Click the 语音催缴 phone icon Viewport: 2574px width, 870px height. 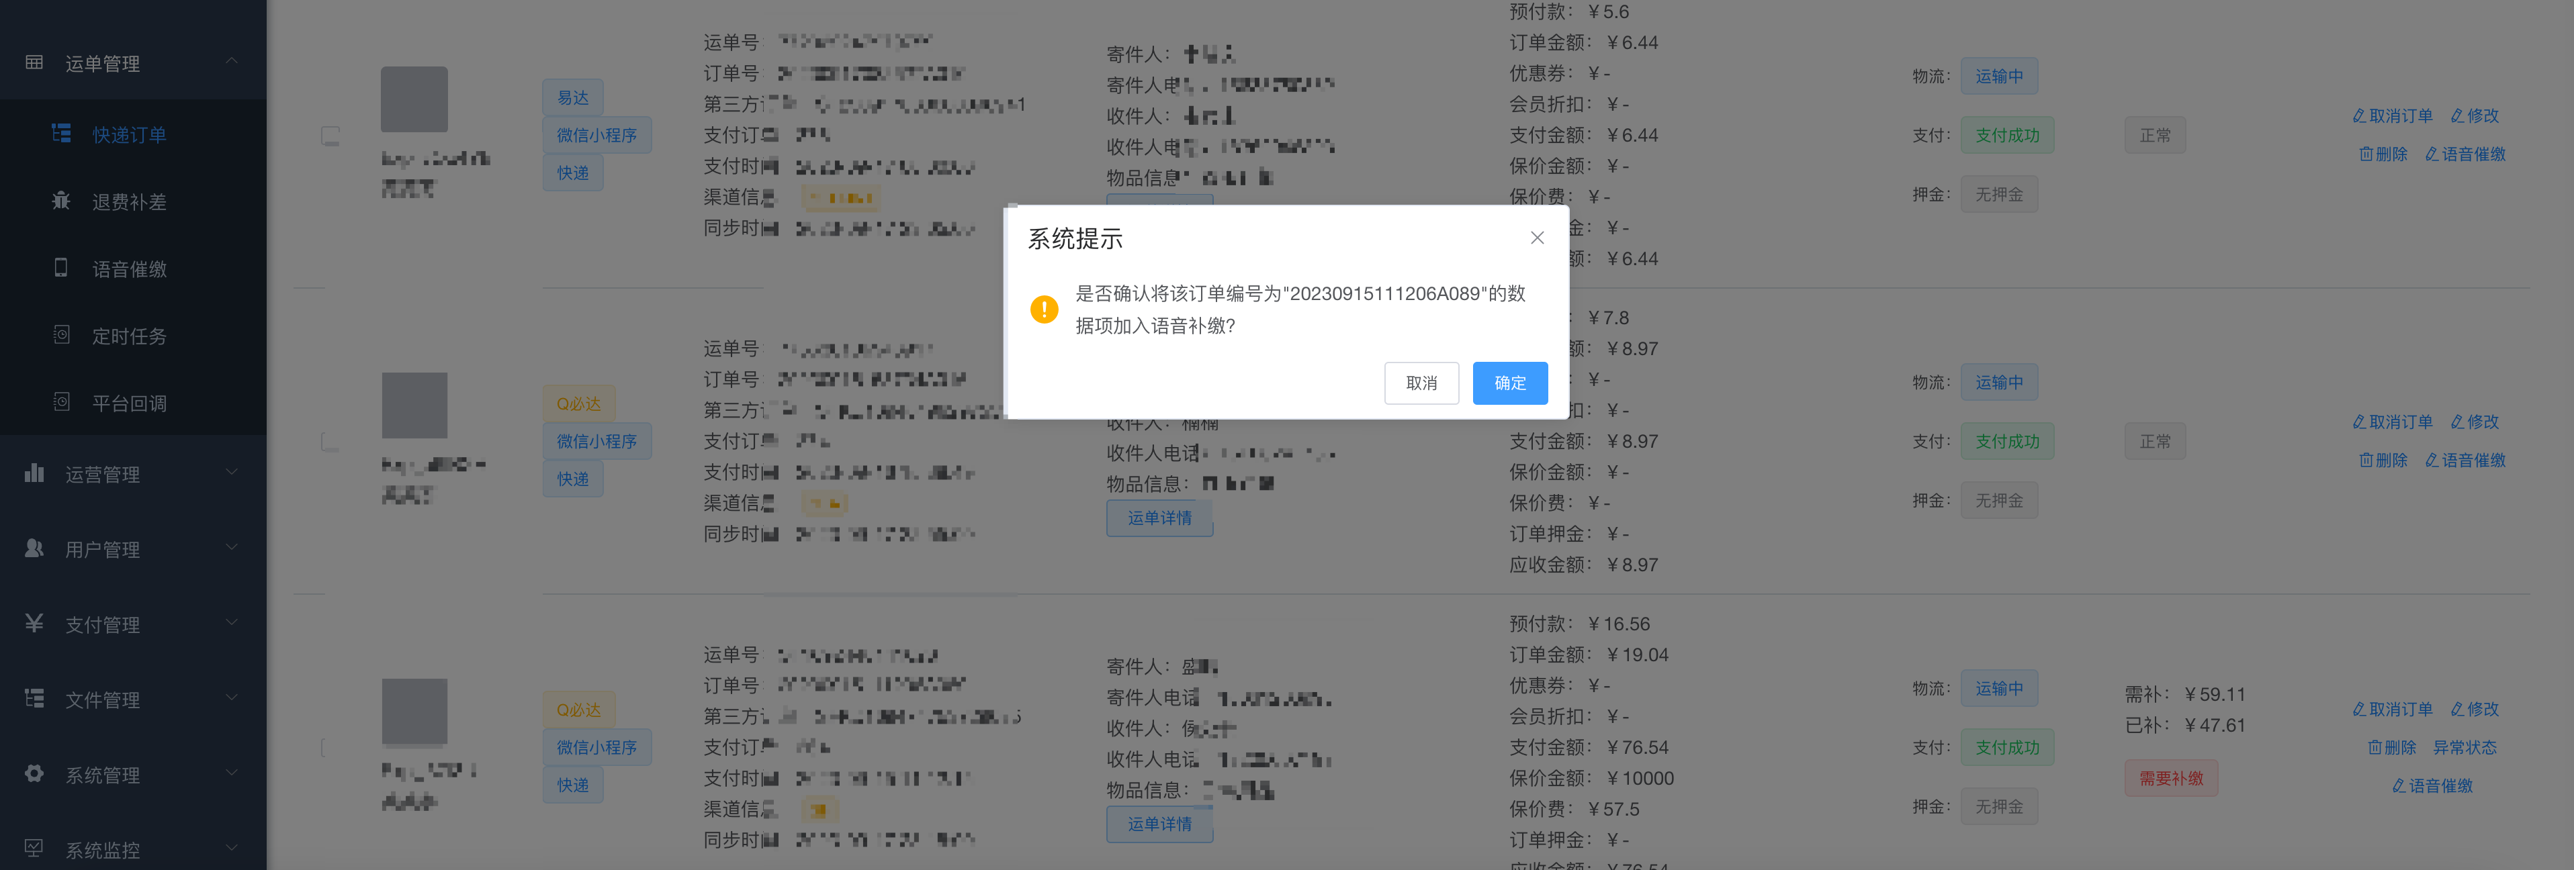pyautogui.click(x=61, y=267)
